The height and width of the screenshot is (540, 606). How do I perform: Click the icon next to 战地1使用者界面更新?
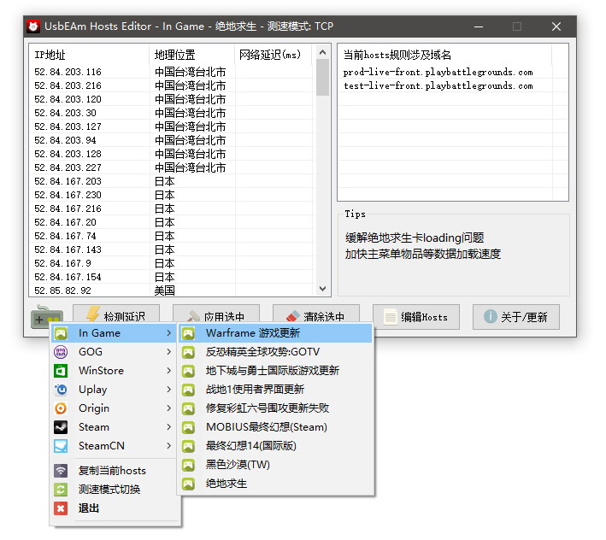point(188,390)
